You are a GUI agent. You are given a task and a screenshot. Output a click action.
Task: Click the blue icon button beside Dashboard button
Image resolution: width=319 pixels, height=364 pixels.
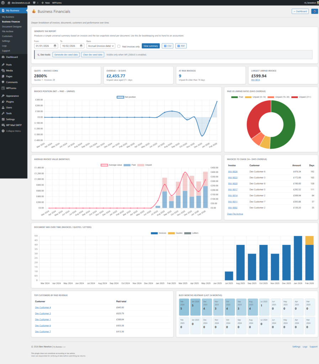314,11
